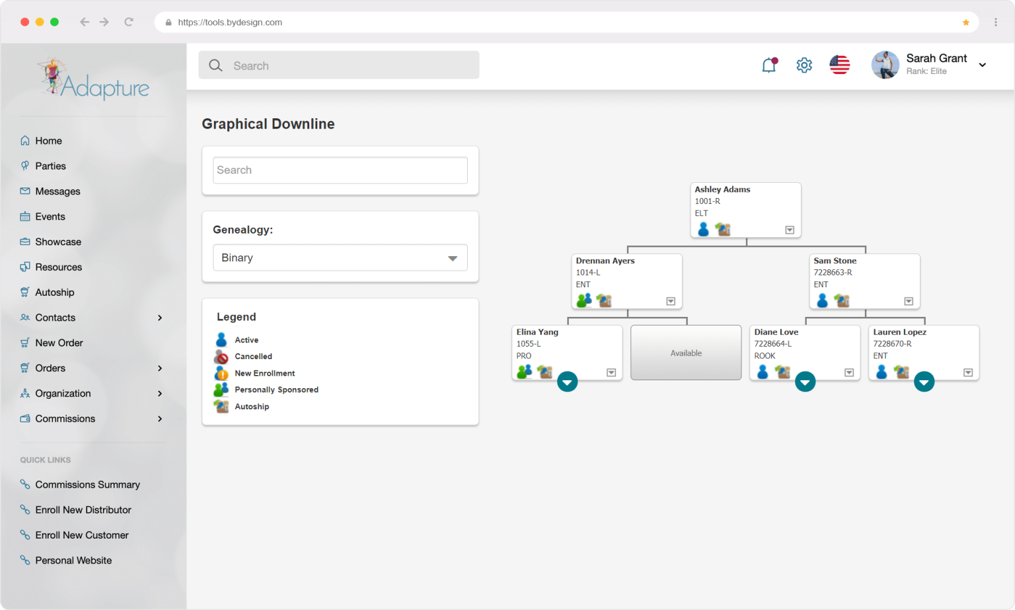Open Ashley Adams' node options arrow
Viewport: 1015px width, 610px height.
(x=790, y=230)
